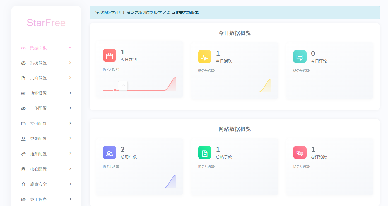This screenshot has width=388, height=206.
Task: Click the 今日活跃 activity icon
Action: pyautogui.click(x=204, y=57)
